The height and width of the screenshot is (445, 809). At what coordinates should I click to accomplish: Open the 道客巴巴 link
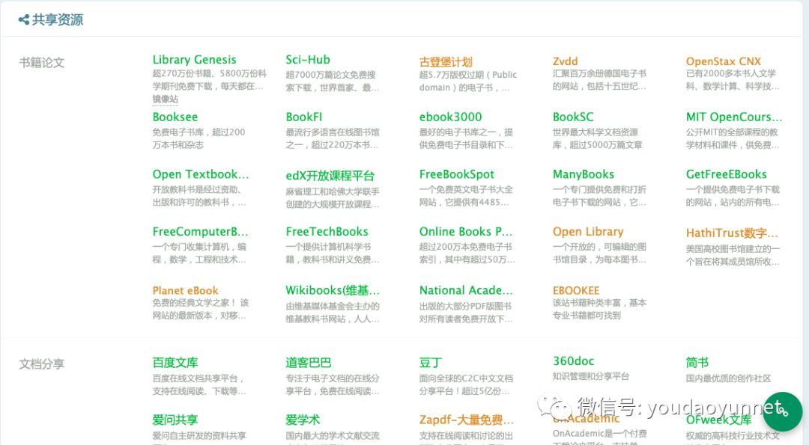click(x=308, y=363)
